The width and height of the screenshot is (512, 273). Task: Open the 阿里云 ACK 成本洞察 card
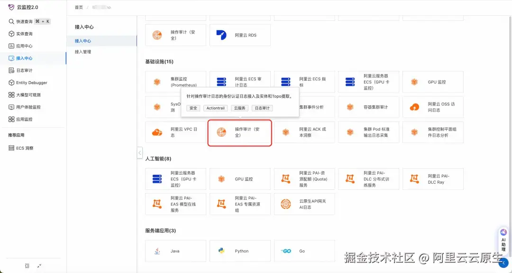click(x=304, y=132)
